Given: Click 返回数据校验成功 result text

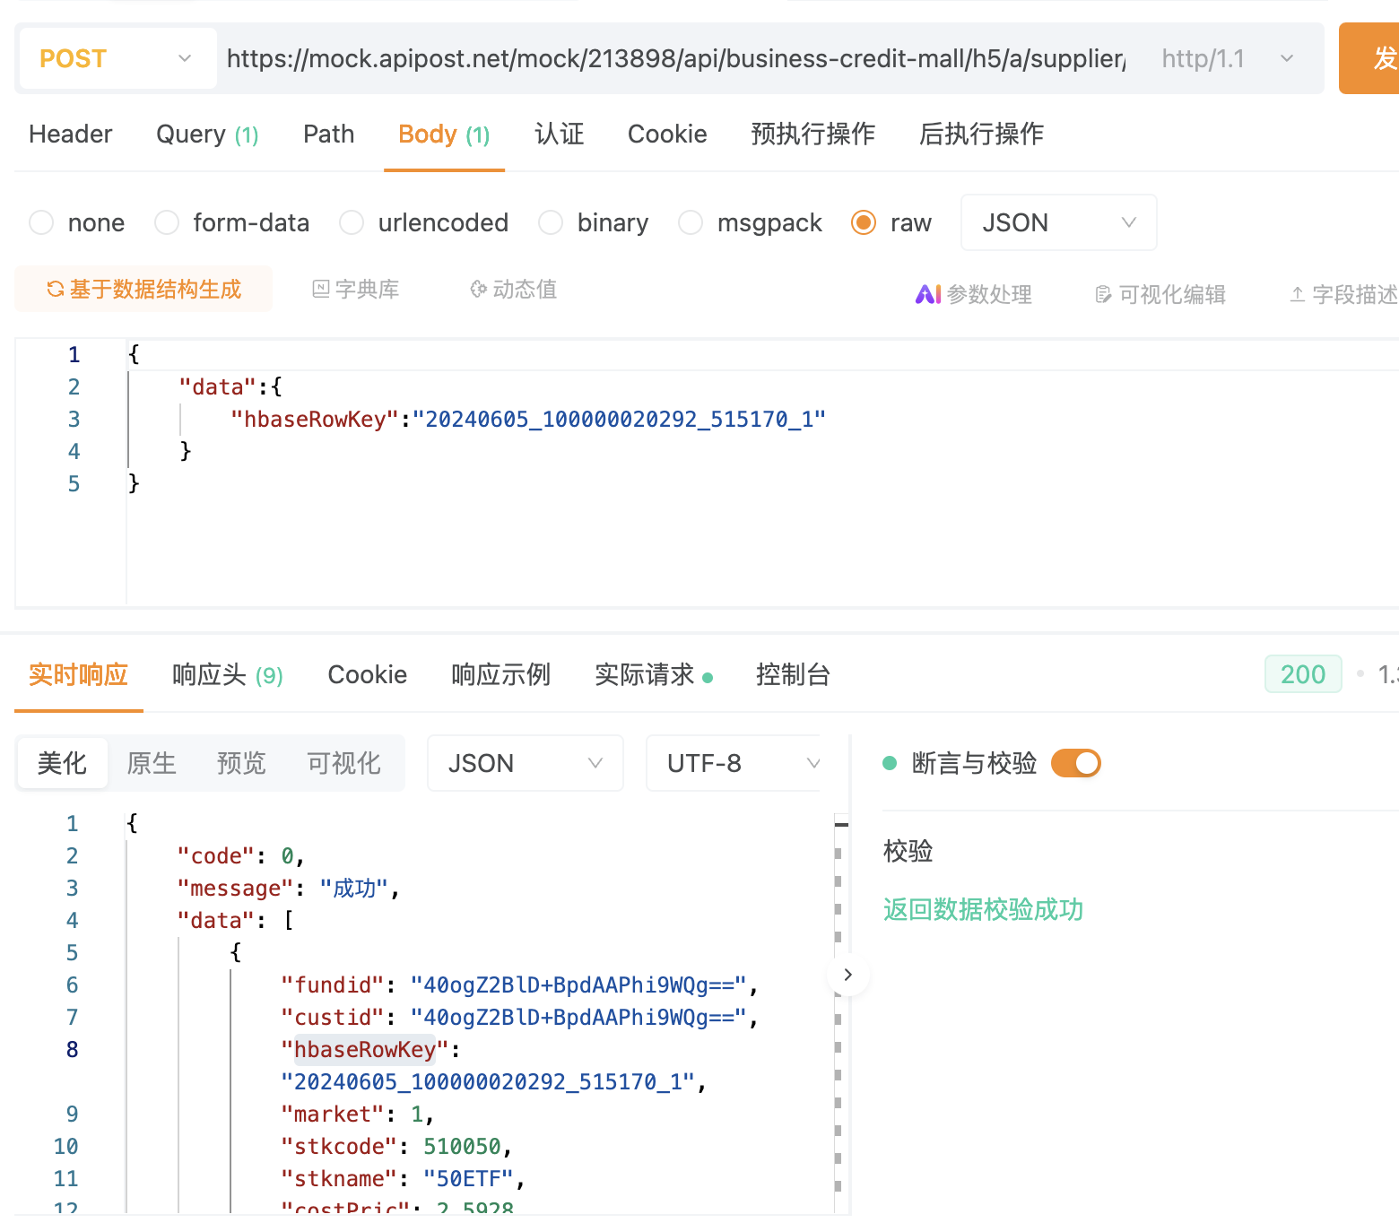Looking at the screenshot, I should click(x=983, y=910).
